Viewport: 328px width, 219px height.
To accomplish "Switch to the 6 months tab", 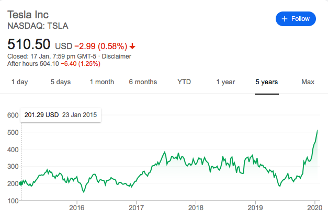I will click(143, 82).
